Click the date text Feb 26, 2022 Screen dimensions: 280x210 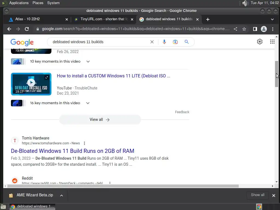pos(68,52)
